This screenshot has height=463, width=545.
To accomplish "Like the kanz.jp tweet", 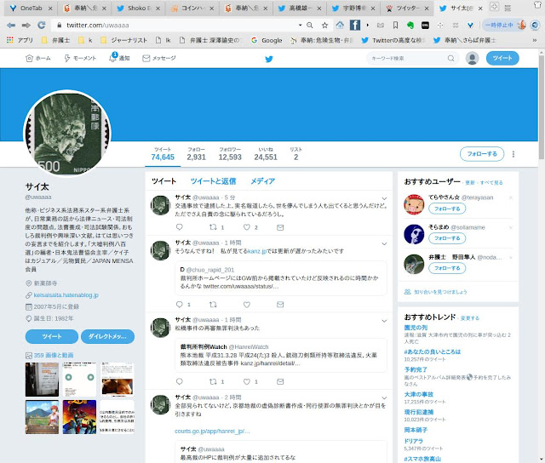I will pyautogui.click(x=247, y=305).
